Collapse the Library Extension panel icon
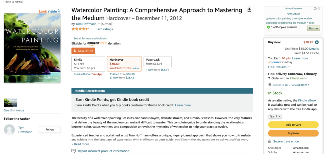The height and width of the screenshot is (154, 335). (x=319, y=9)
